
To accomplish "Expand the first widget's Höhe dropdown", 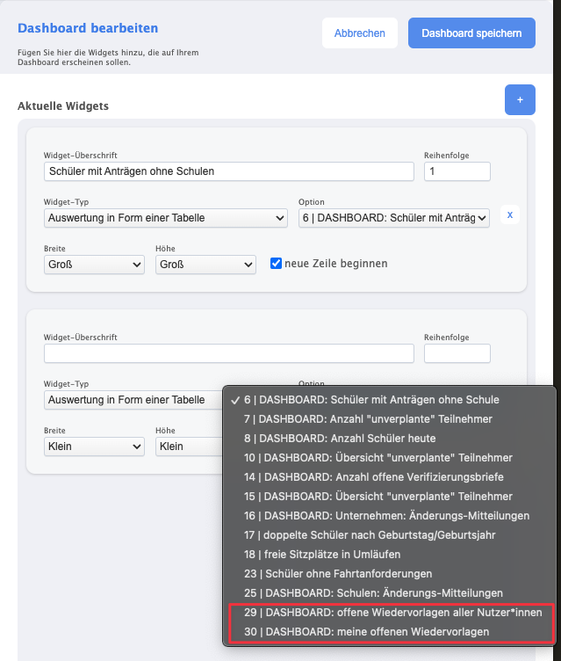I will point(205,265).
